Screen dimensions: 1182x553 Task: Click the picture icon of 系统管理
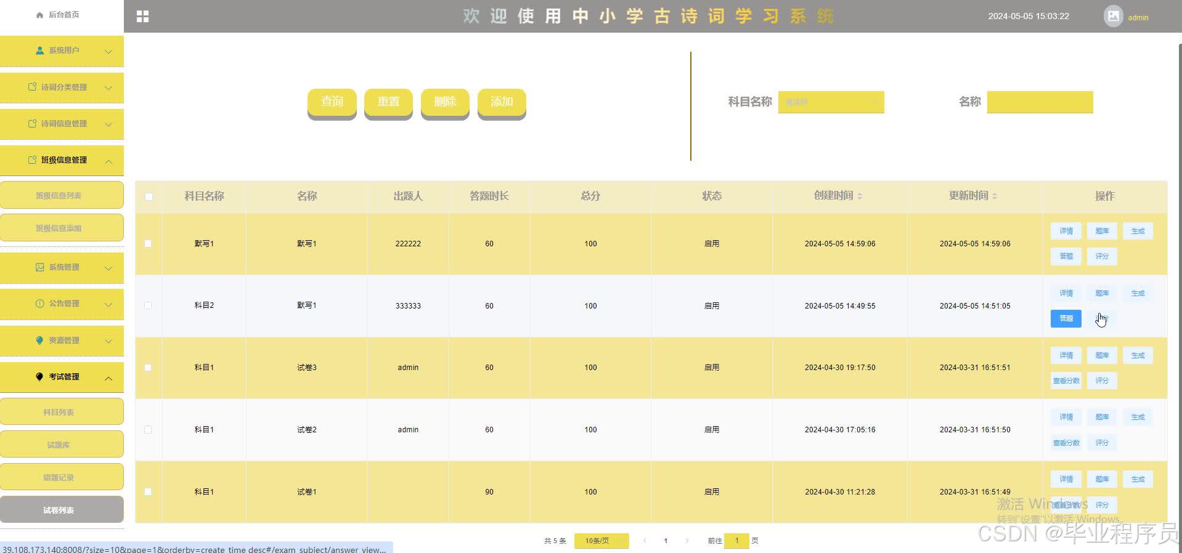coord(40,267)
